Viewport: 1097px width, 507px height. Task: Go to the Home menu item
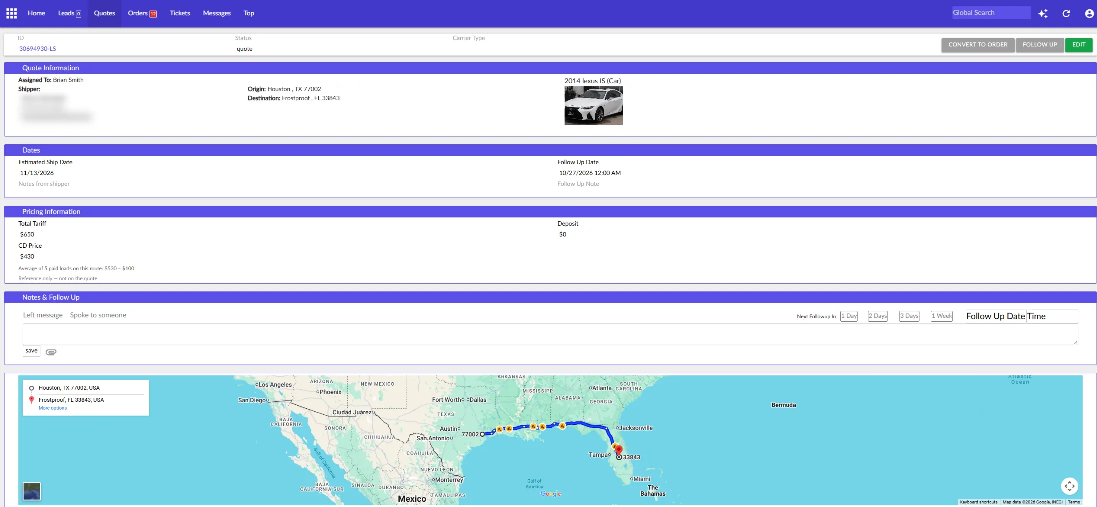[36, 13]
